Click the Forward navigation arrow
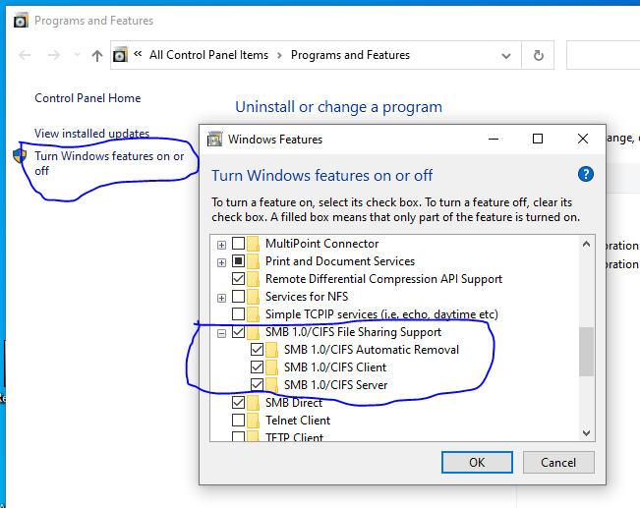The image size is (640, 508). point(55,56)
